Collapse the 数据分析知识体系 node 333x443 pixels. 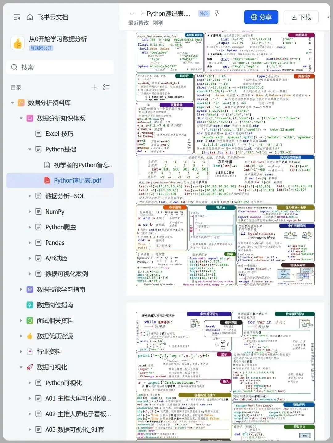tap(21, 118)
